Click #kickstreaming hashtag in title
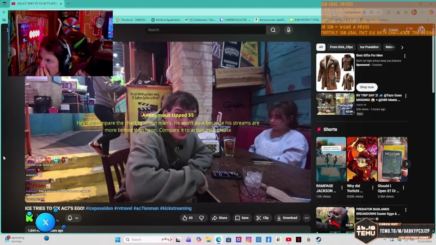This screenshot has height=245, width=436. pyautogui.click(x=176, y=208)
